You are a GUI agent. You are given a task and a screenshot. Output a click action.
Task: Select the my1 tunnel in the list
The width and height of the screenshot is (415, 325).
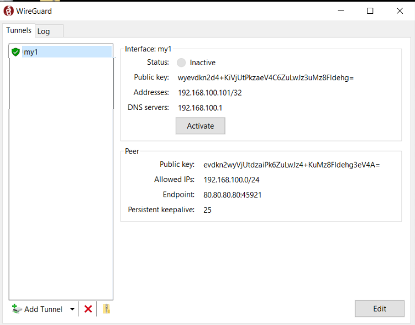coord(61,52)
